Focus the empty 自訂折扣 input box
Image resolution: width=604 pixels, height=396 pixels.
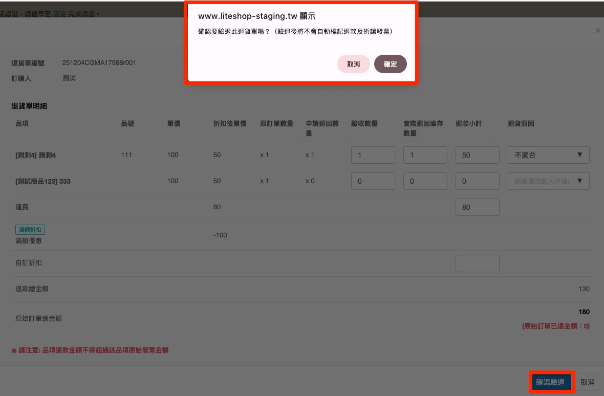tap(477, 263)
